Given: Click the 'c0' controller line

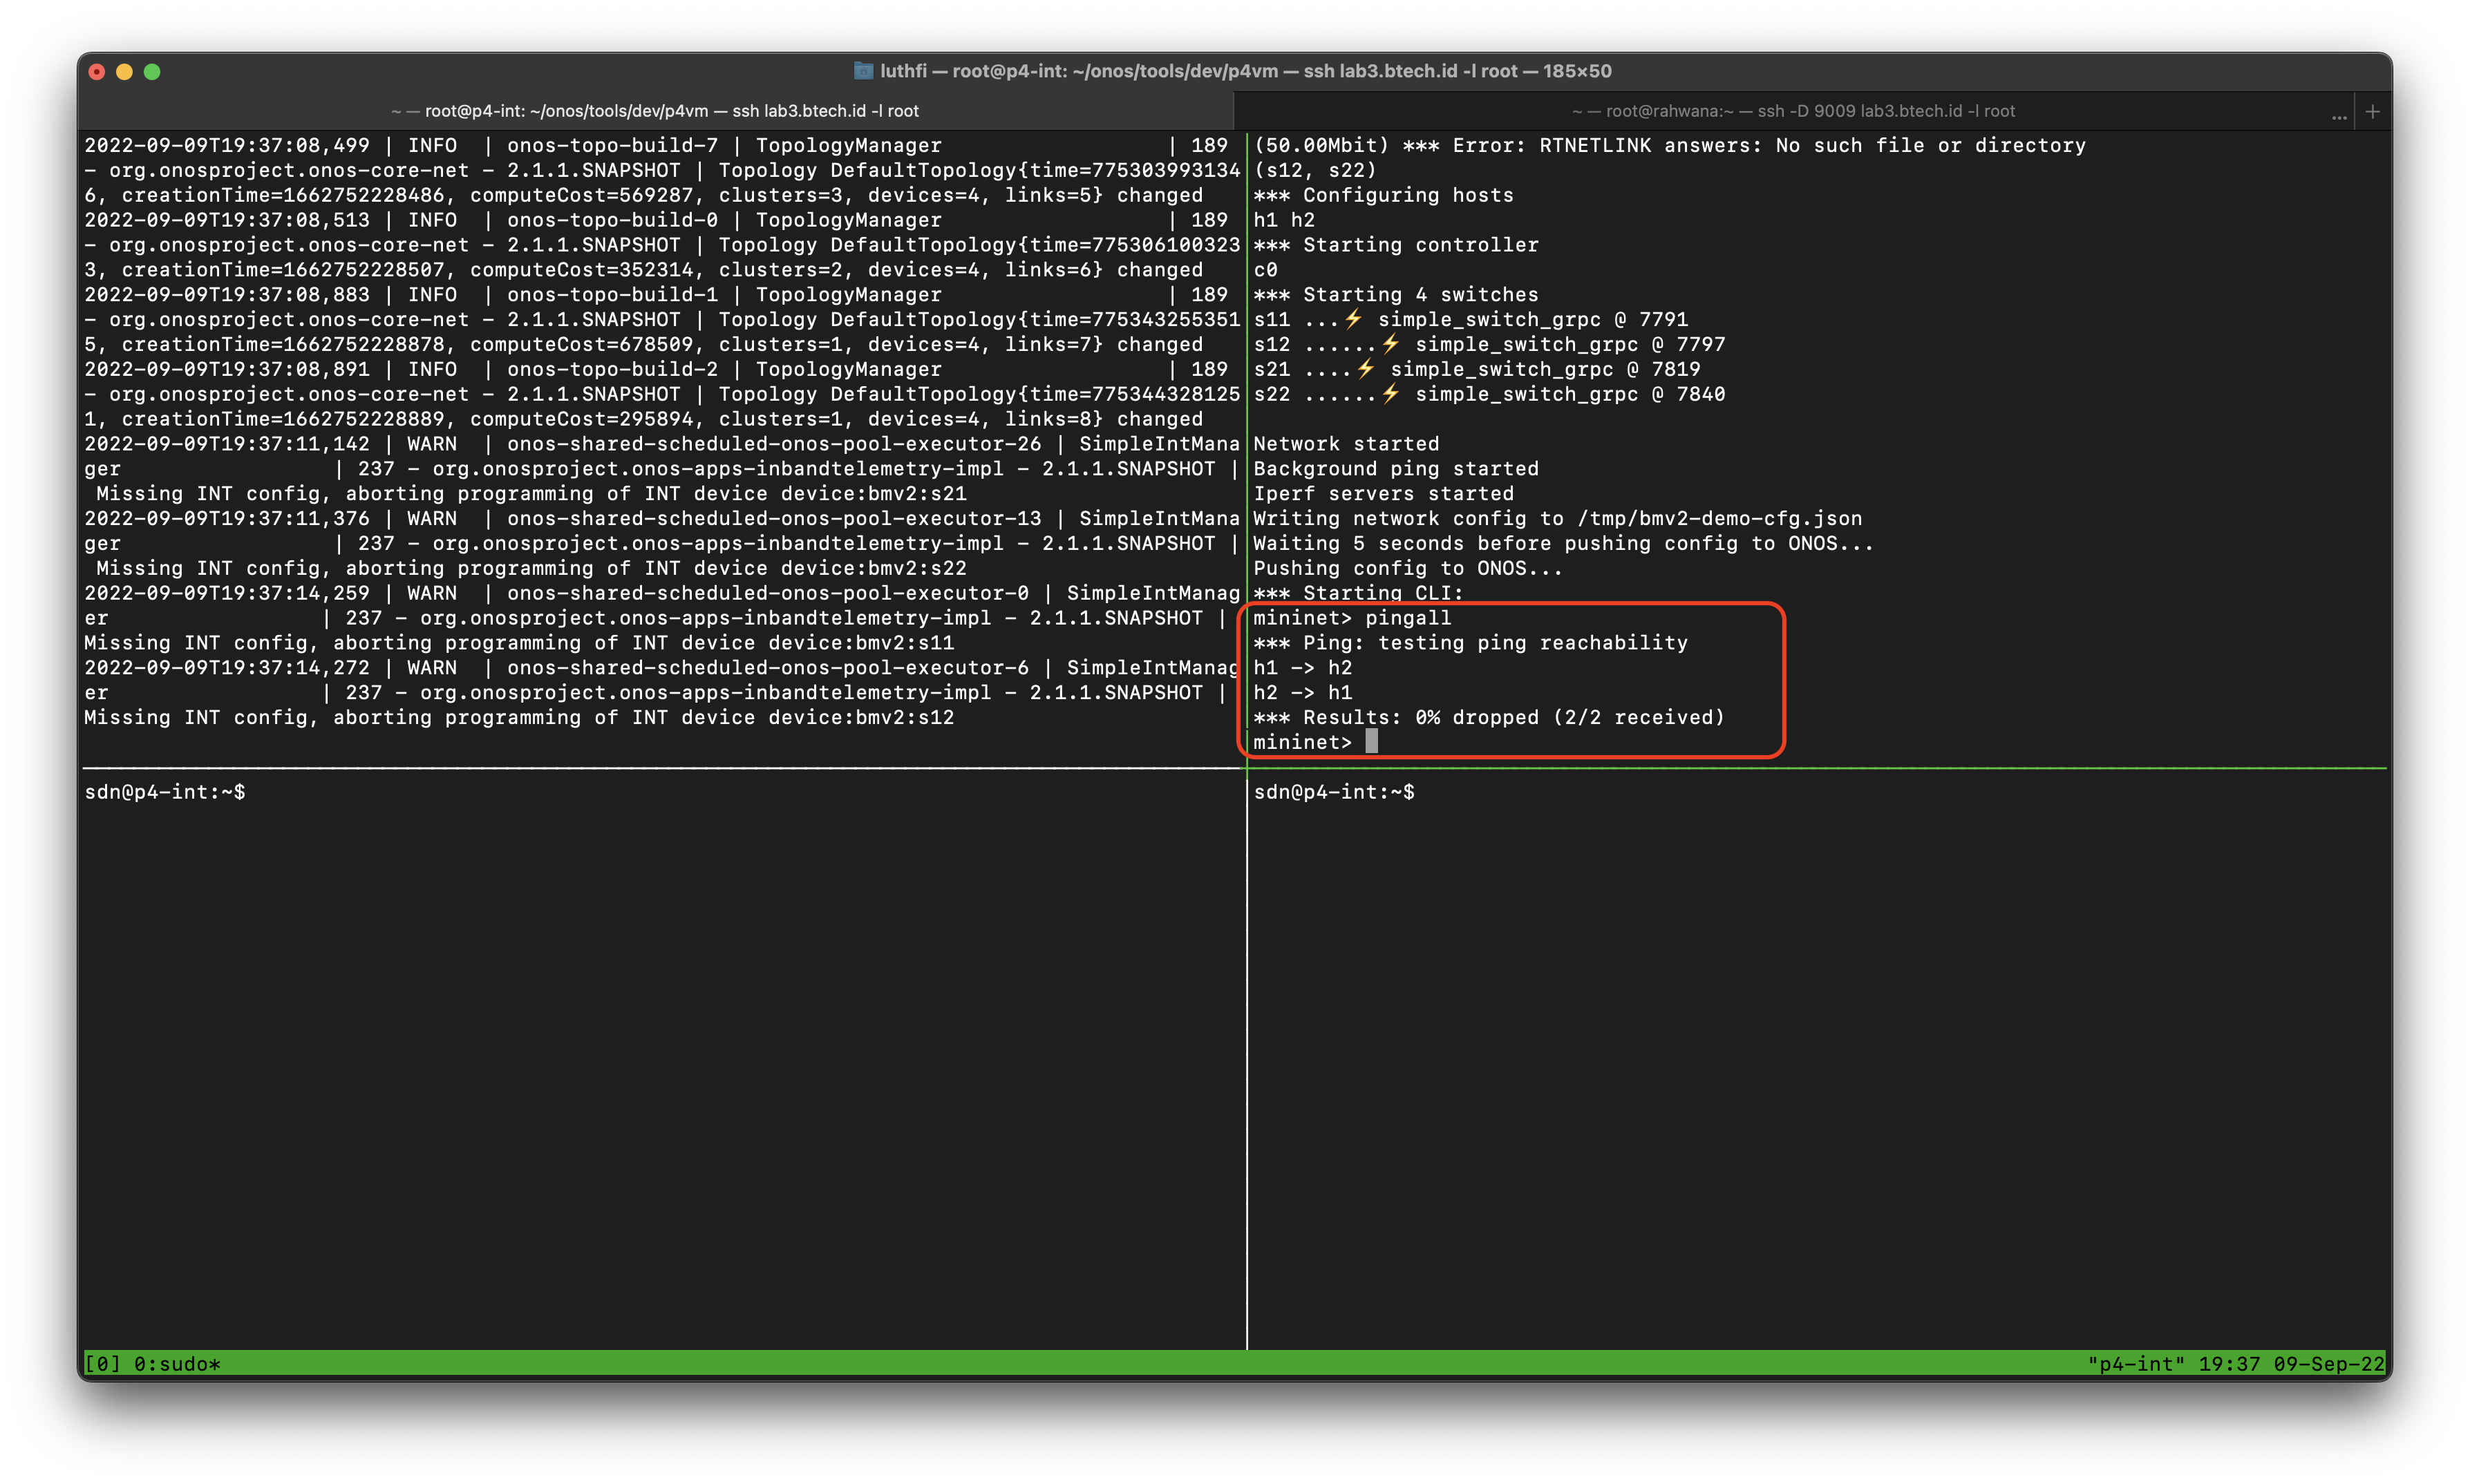Looking at the screenshot, I should pos(1265,270).
